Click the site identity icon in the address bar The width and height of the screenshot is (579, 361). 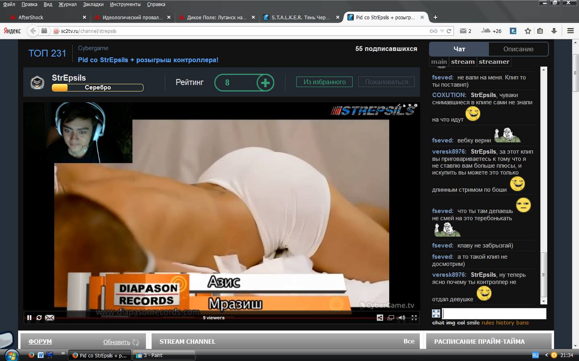pos(56,31)
